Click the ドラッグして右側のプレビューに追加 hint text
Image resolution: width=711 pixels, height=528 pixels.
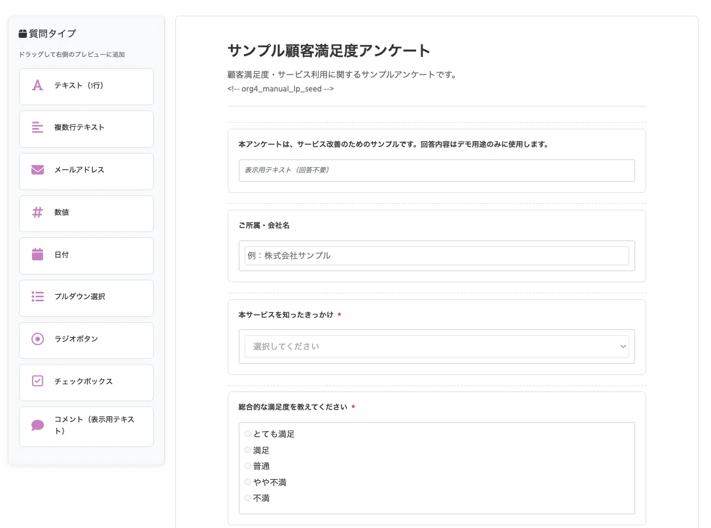coord(72,54)
